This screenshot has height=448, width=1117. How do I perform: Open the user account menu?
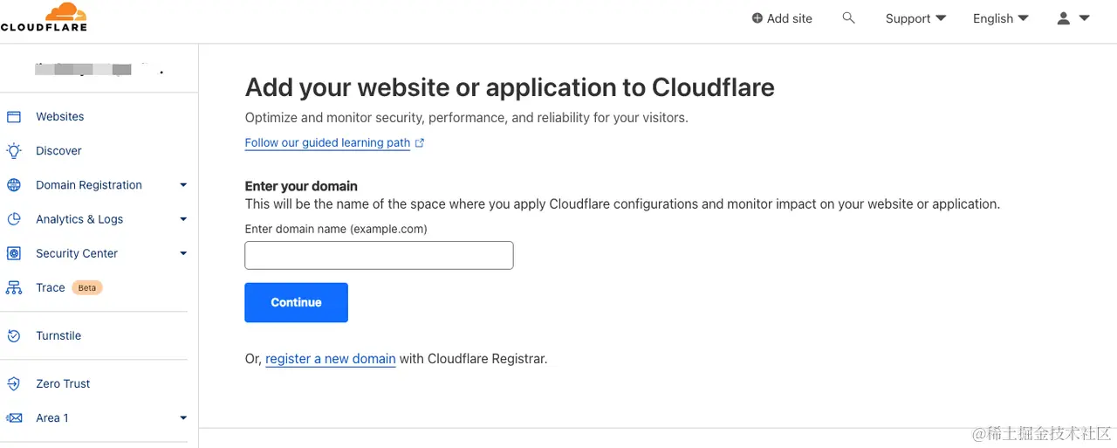(x=1073, y=18)
